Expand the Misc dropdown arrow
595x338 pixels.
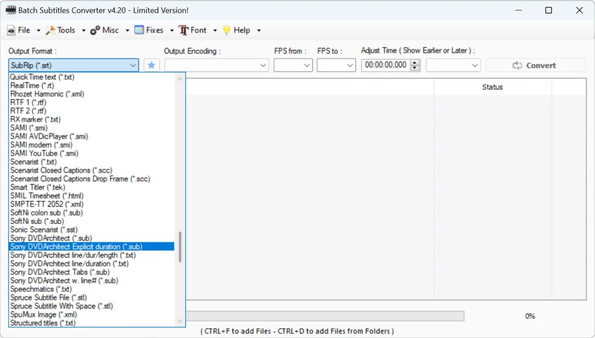(127, 30)
